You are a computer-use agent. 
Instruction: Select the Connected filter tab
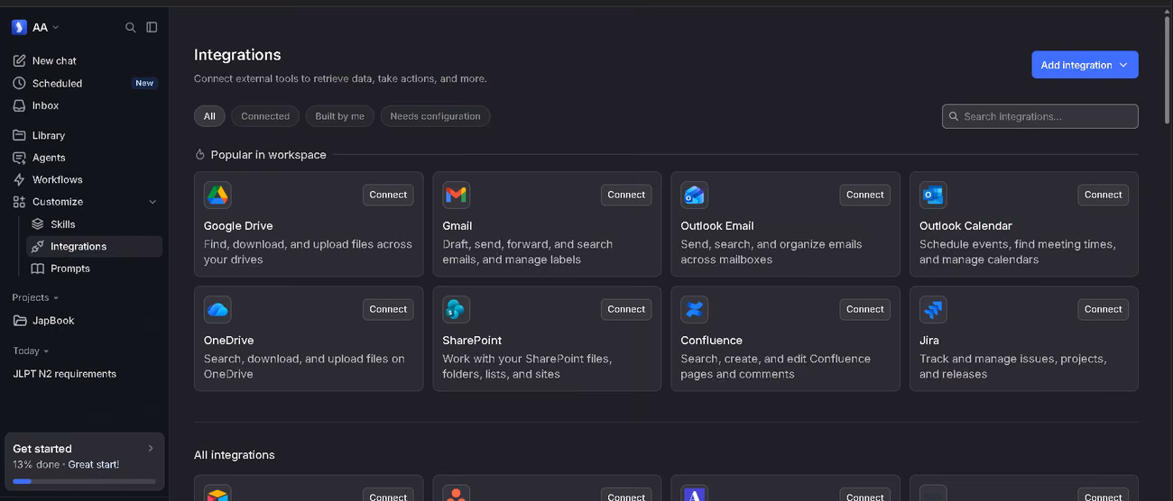tap(265, 116)
